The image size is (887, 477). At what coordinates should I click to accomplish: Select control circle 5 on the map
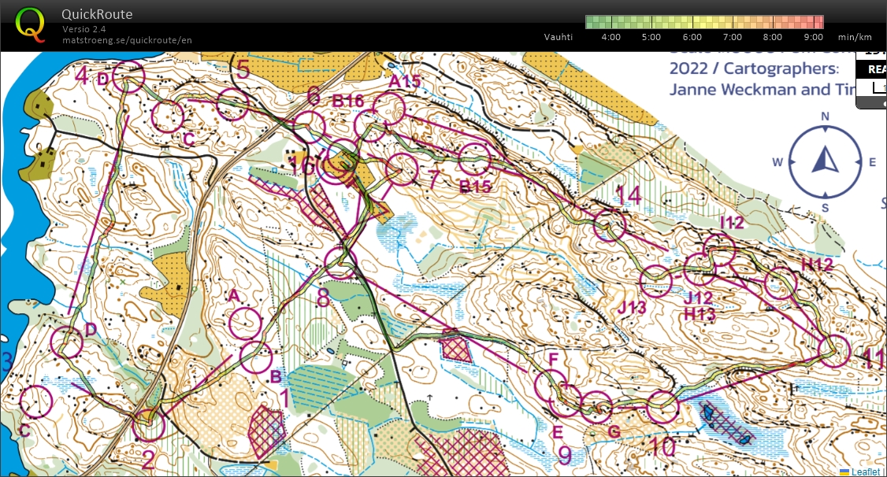233,104
